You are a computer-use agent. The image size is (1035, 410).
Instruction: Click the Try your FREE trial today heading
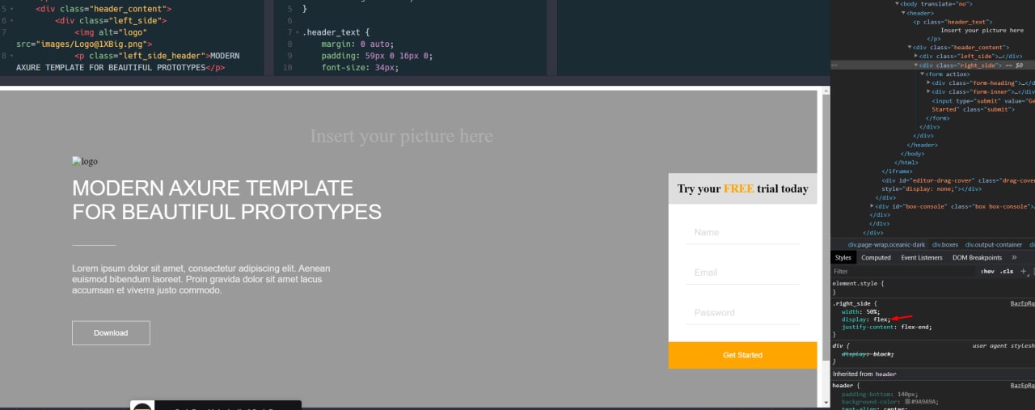(x=742, y=188)
